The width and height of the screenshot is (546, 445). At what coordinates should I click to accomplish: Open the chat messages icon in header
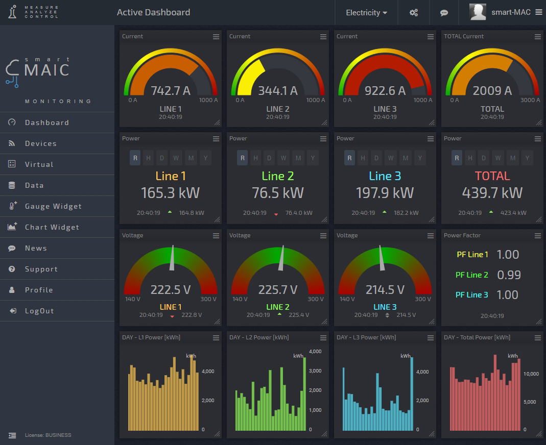444,13
